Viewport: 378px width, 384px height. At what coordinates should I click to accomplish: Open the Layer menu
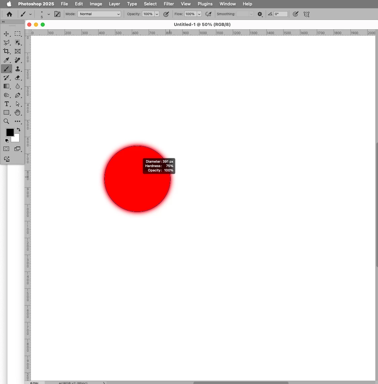(x=114, y=4)
